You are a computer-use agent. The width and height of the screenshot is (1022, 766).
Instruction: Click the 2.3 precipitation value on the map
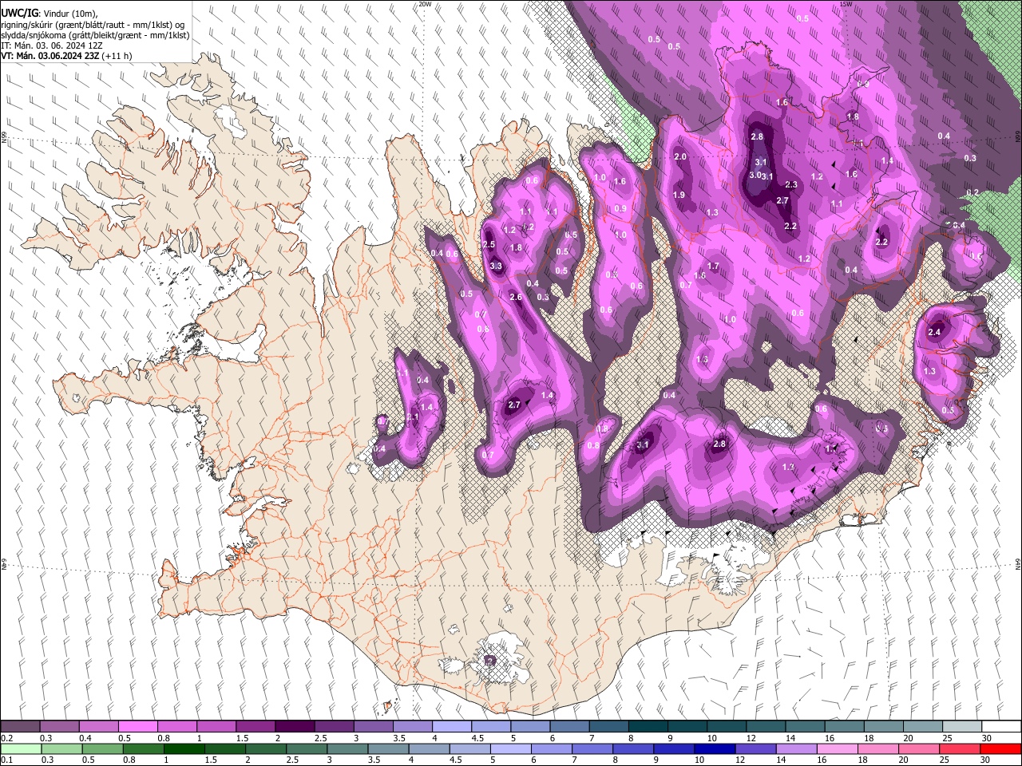[x=791, y=184]
